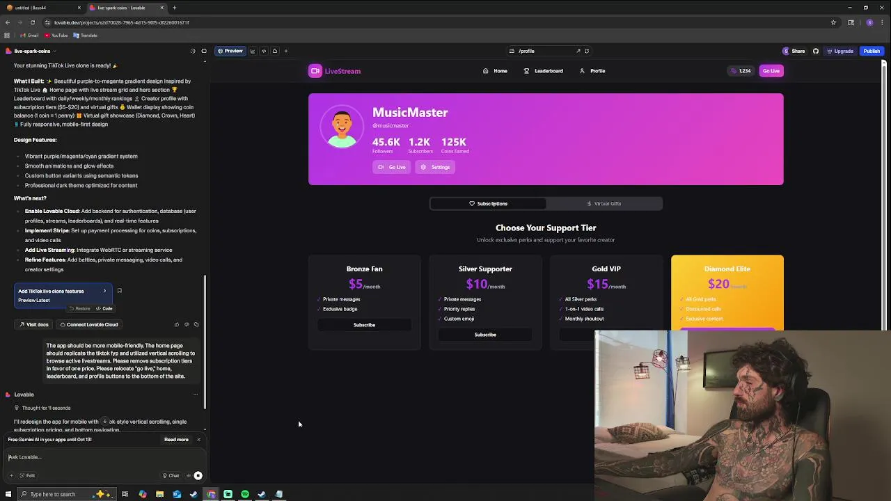Click Read more on Gemini banner
This screenshot has width=891, height=501.
point(176,440)
